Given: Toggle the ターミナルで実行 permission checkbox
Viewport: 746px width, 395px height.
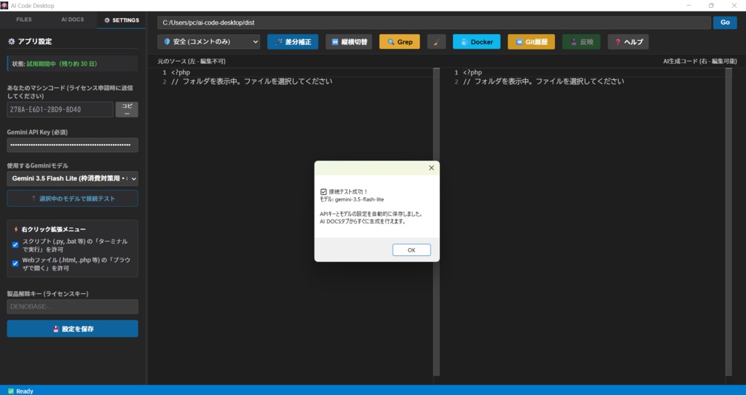Looking at the screenshot, I should coord(15,245).
